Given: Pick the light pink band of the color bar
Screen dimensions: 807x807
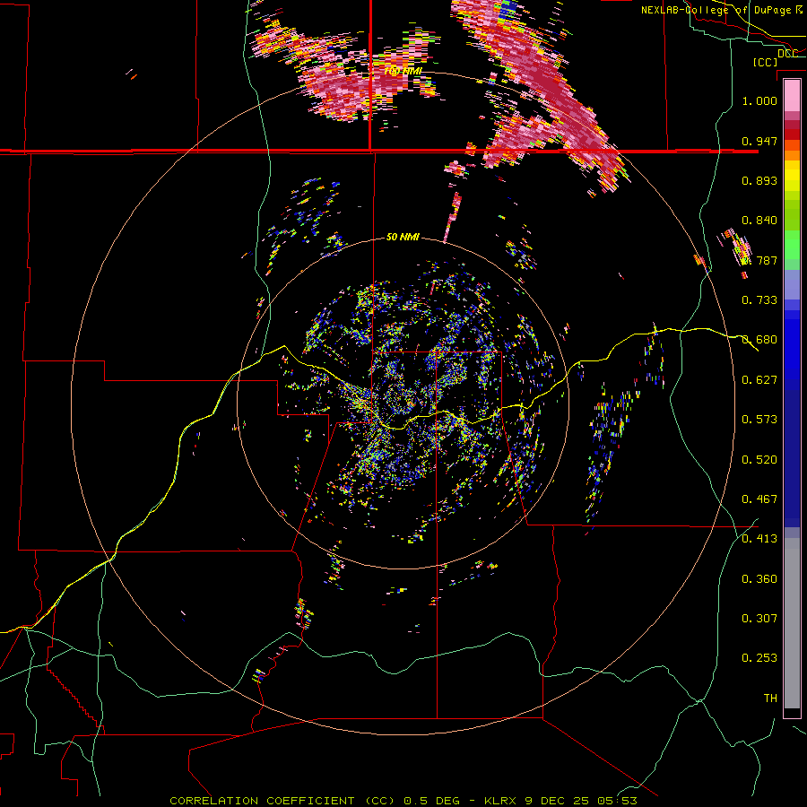Looking at the screenshot, I should tap(792, 95).
